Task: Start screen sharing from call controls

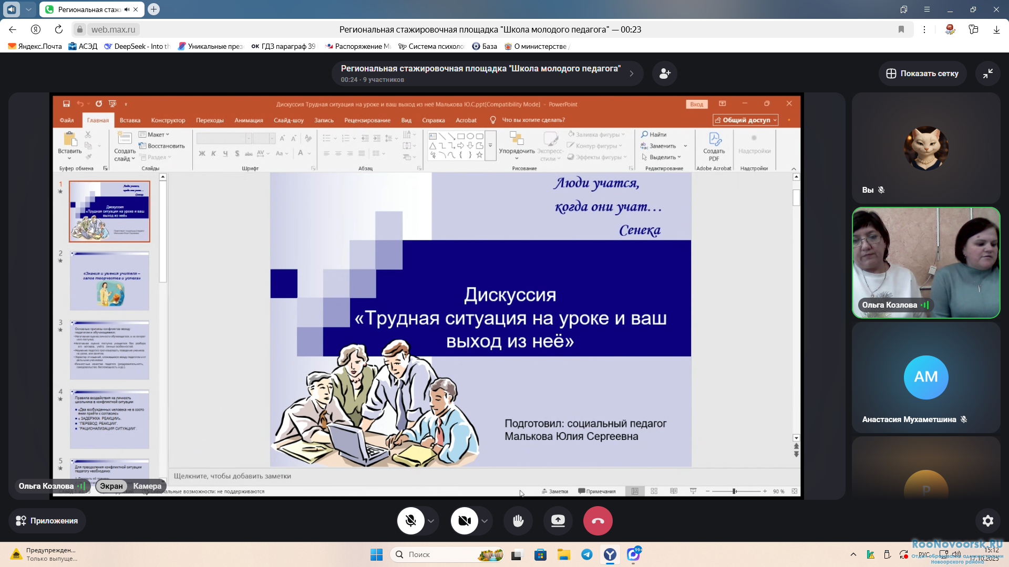Action: (558, 520)
